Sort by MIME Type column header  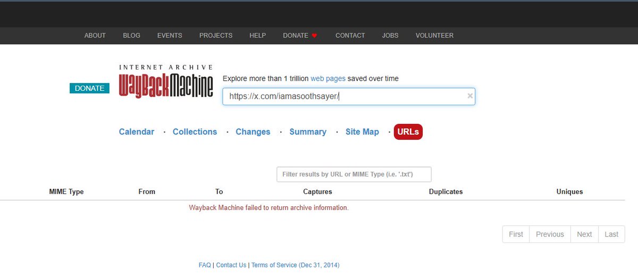tap(66, 191)
